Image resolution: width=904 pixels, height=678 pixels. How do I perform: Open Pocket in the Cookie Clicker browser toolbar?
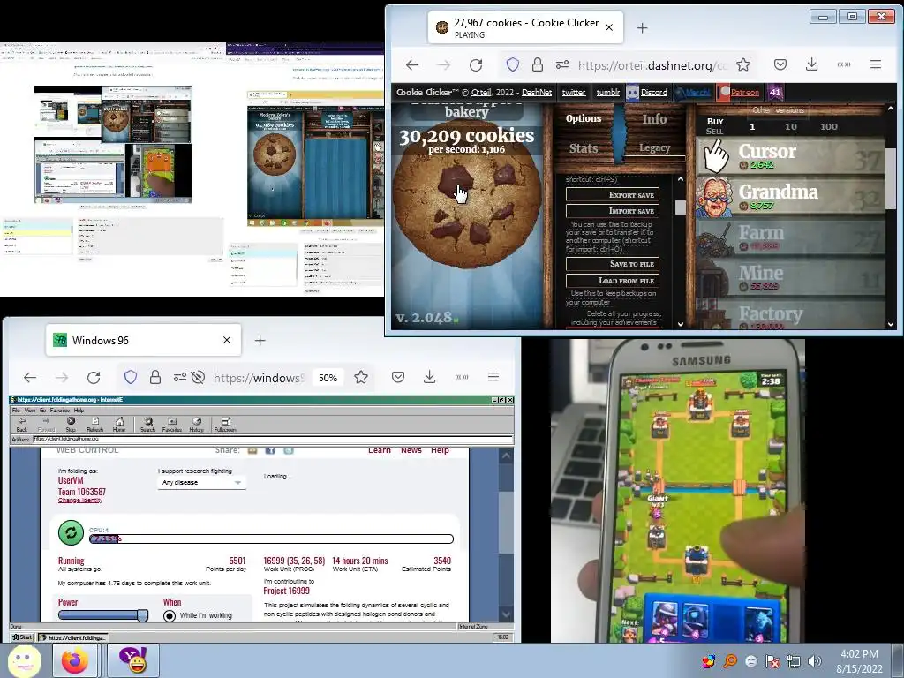click(780, 64)
